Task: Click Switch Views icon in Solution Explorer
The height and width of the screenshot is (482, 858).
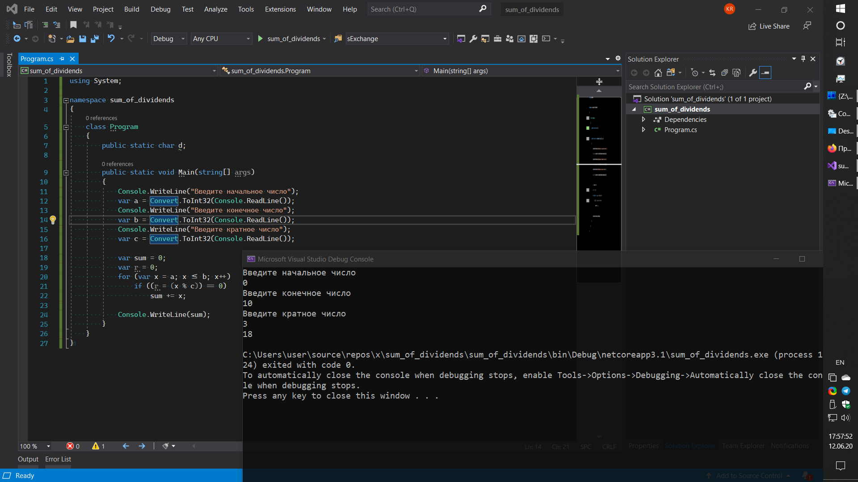Action: [x=671, y=73]
